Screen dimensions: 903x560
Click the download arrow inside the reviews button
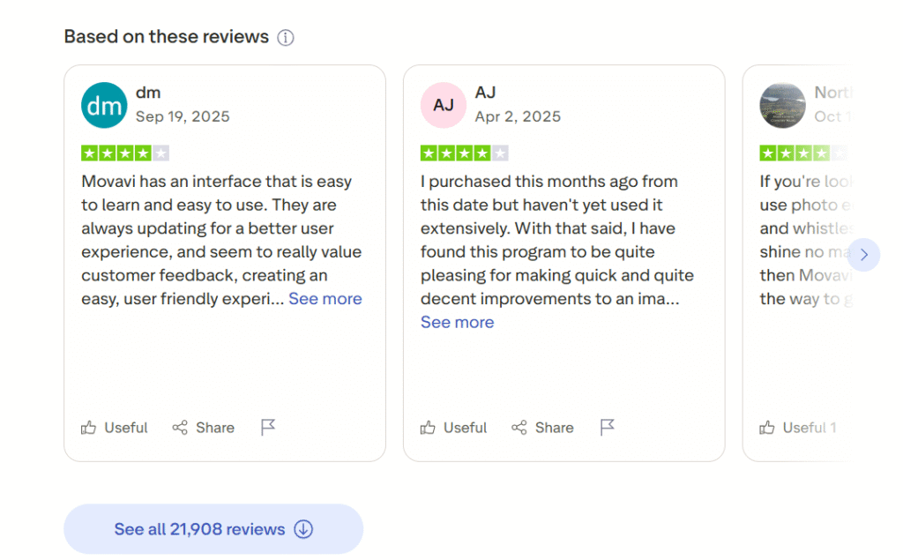tap(304, 528)
